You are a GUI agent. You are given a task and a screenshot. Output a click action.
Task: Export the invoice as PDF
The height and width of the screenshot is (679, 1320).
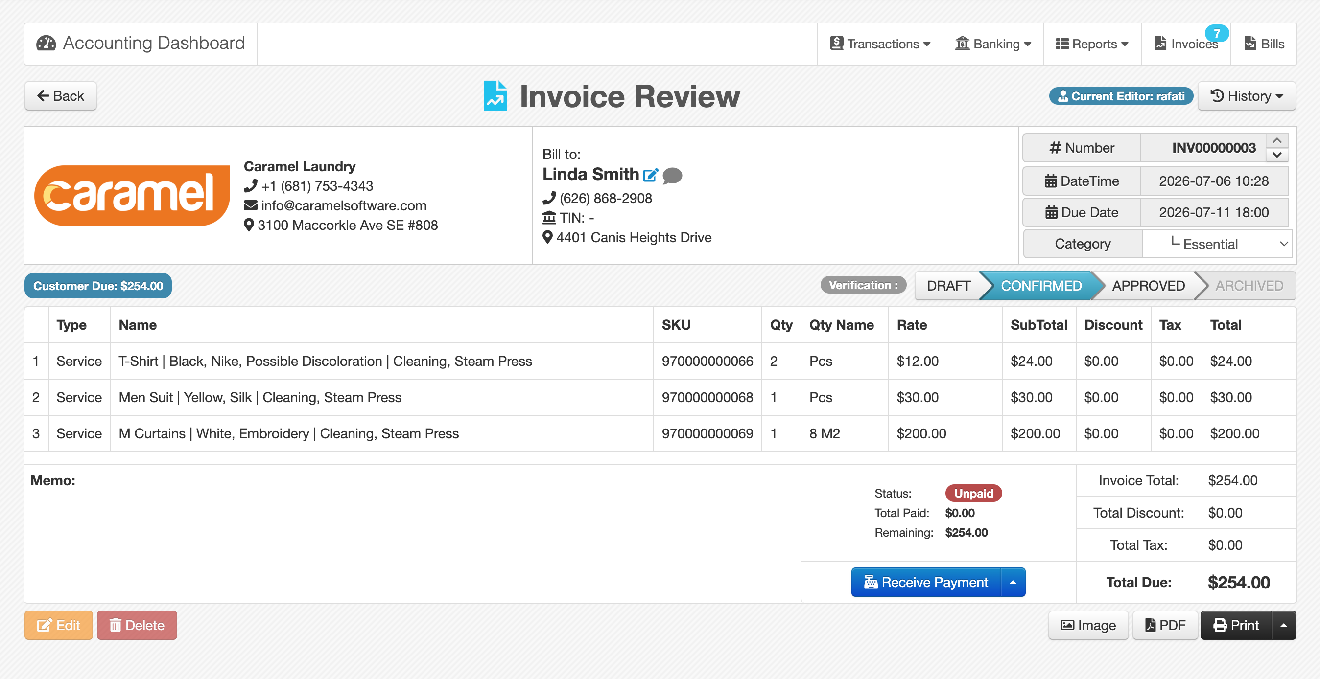[1165, 625]
